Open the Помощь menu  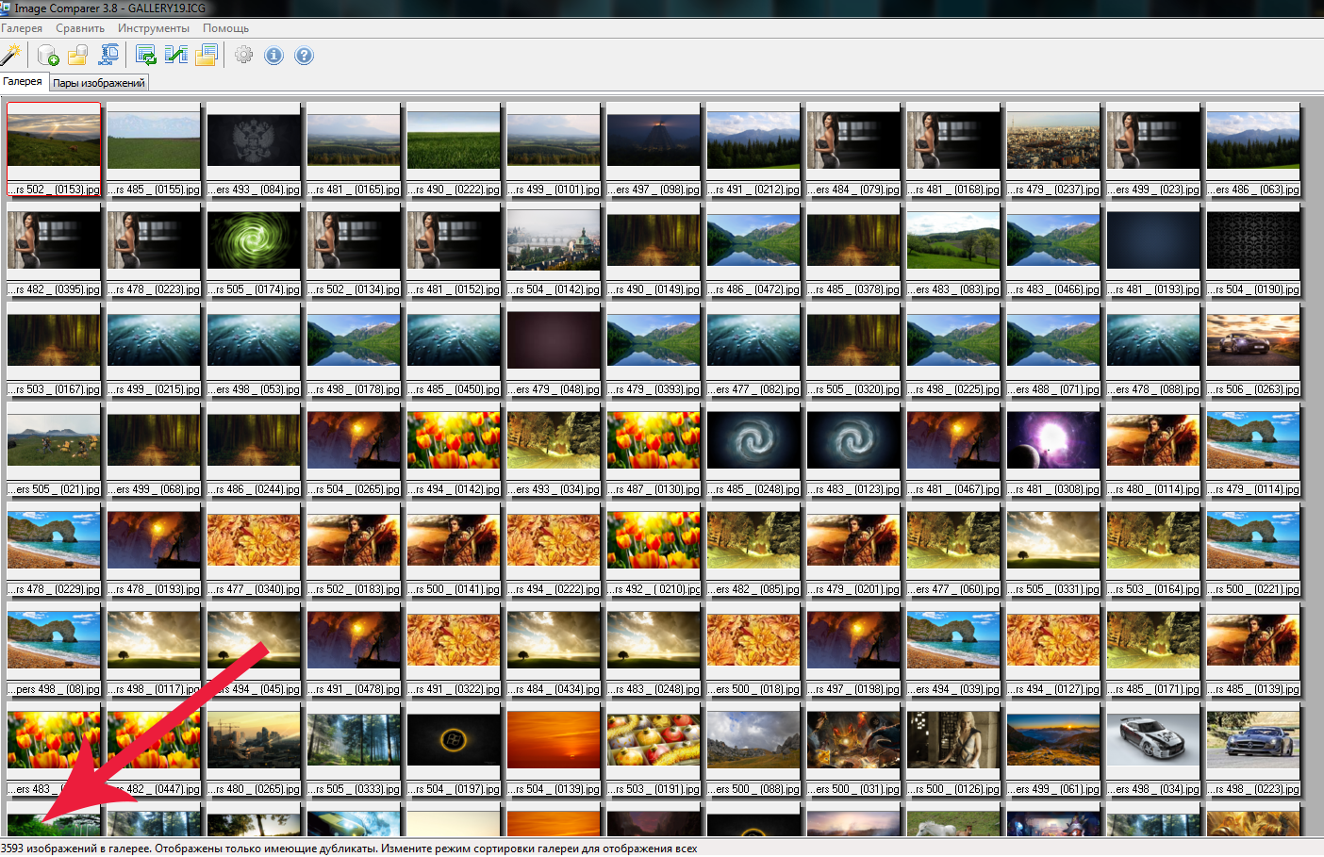[x=225, y=28]
